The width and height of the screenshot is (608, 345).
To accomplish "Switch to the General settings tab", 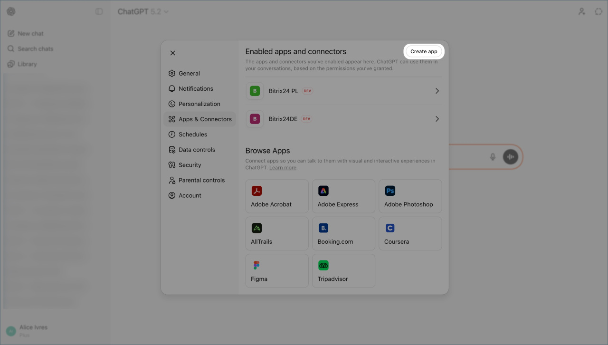I will click(189, 74).
